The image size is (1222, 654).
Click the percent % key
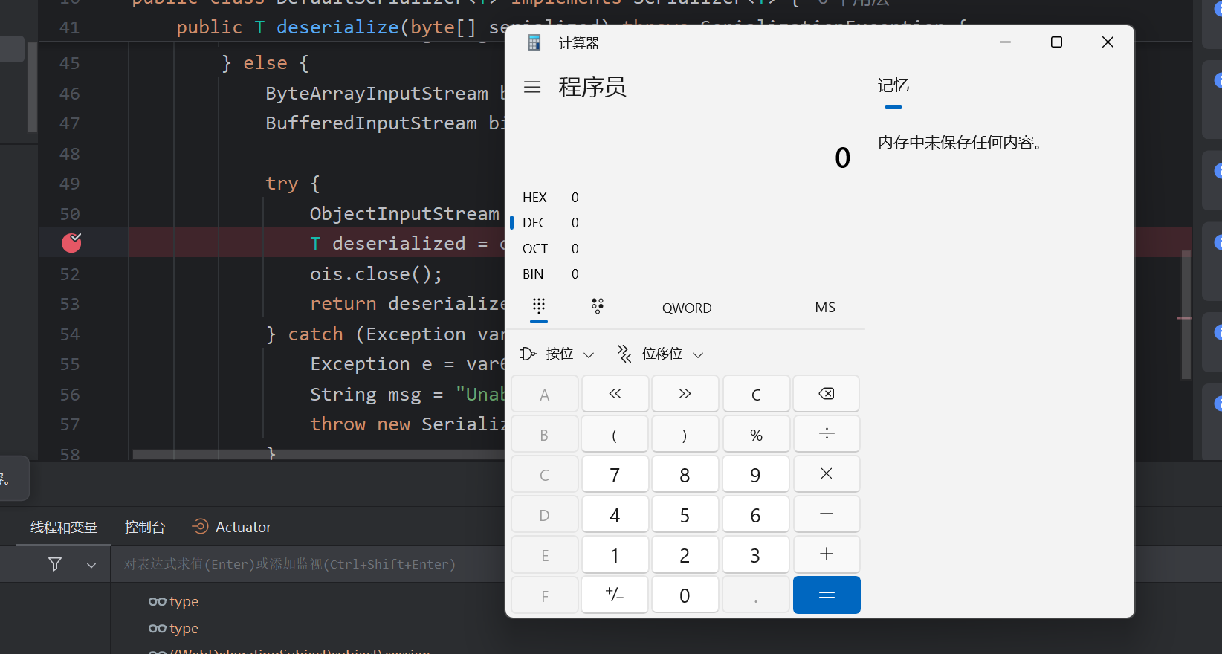point(756,434)
